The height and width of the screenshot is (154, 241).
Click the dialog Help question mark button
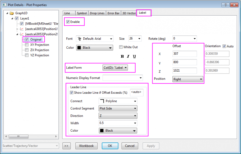coord(225,5)
